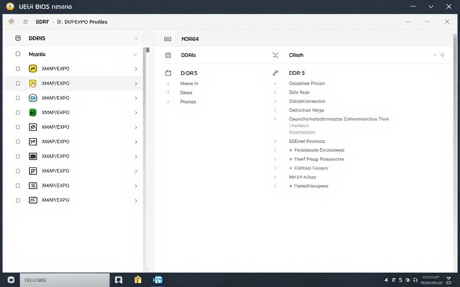Open the BDRY breadcrumb item
460x287 pixels.
(42, 22)
